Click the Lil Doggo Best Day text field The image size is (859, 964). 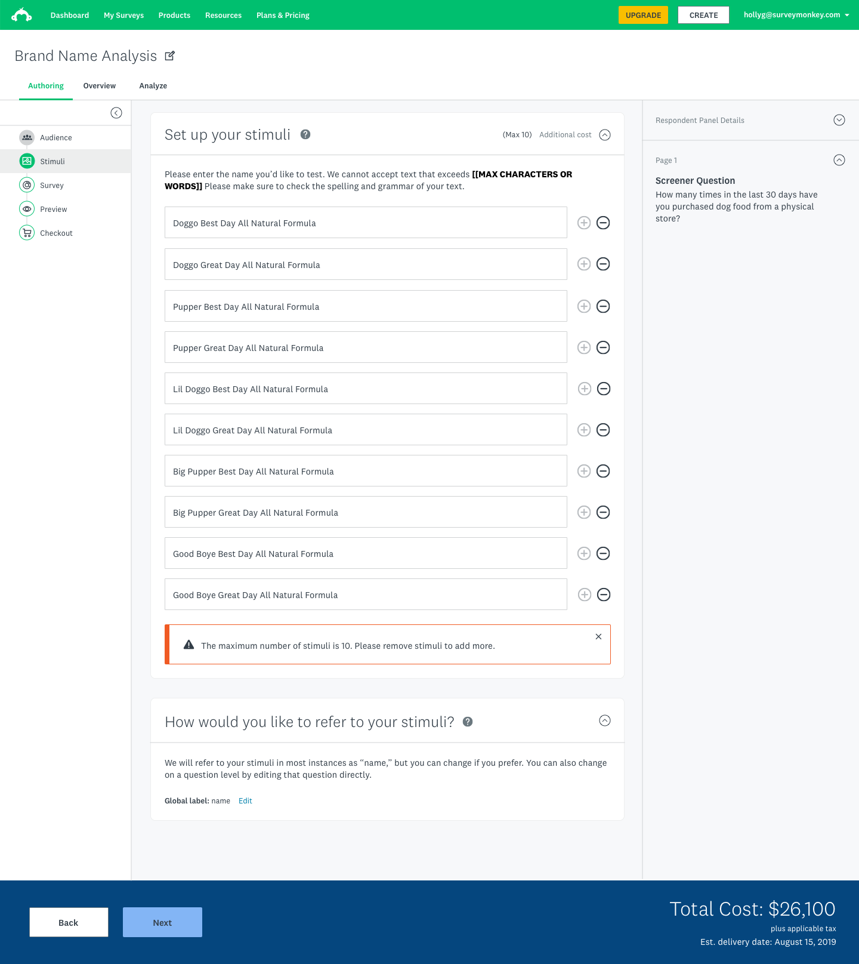366,389
